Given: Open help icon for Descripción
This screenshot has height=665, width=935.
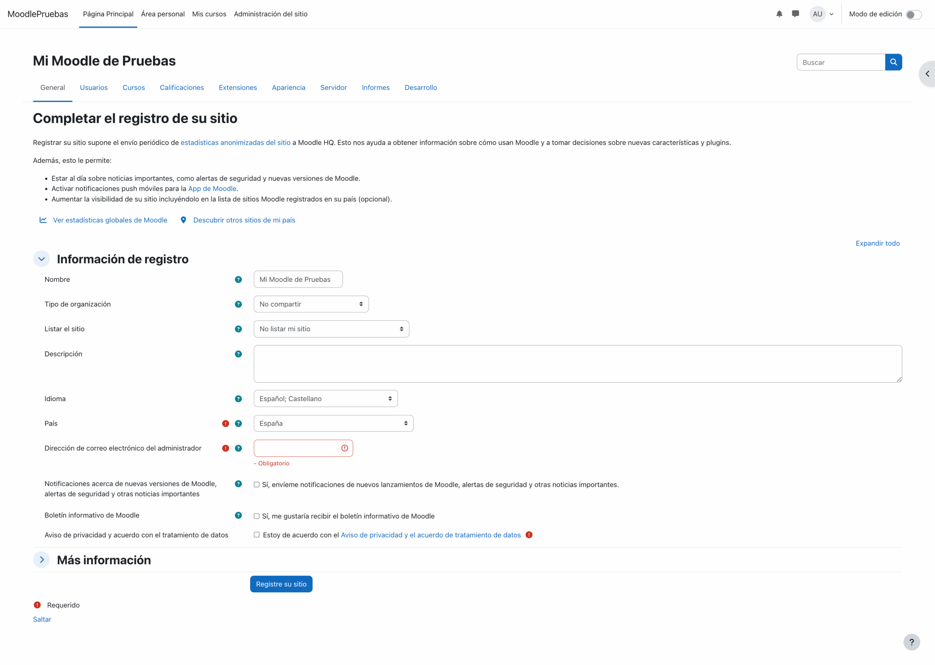Looking at the screenshot, I should (x=238, y=354).
